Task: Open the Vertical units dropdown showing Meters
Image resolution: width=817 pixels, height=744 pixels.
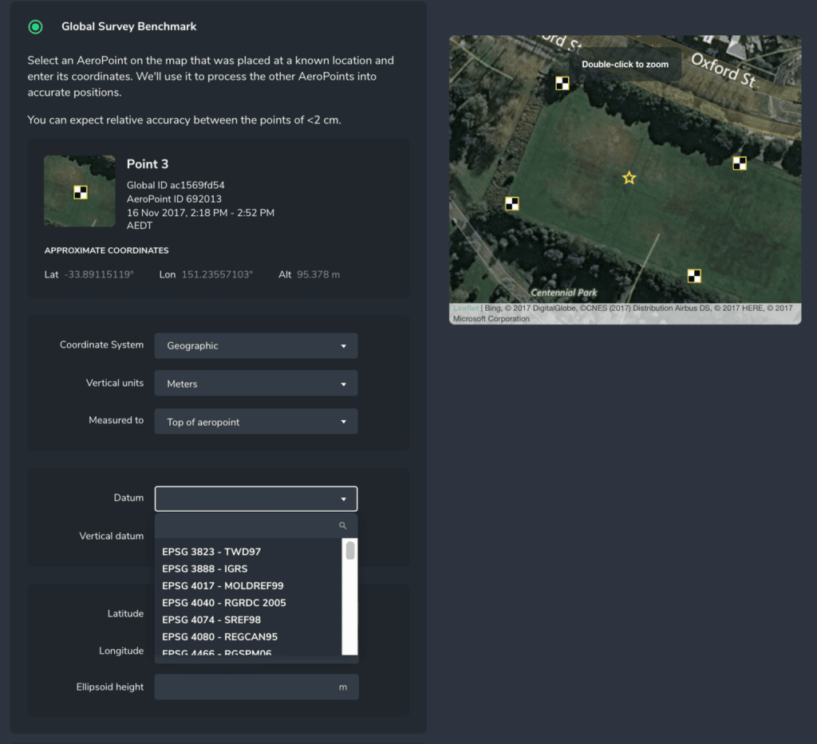Action: (255, 383)
